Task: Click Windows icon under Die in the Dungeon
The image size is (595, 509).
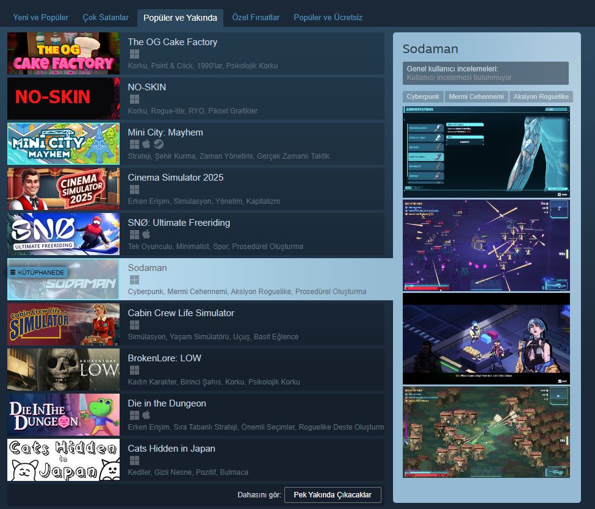Action: point(134,415)
